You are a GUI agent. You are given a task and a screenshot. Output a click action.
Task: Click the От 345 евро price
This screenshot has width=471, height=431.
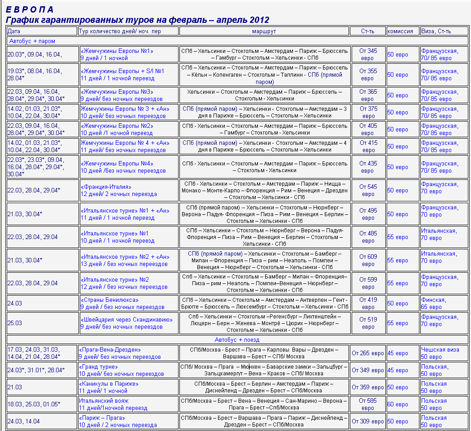368,55
